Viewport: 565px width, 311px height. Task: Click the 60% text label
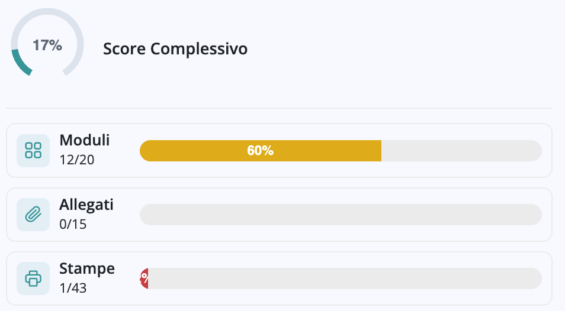(260, 151)
